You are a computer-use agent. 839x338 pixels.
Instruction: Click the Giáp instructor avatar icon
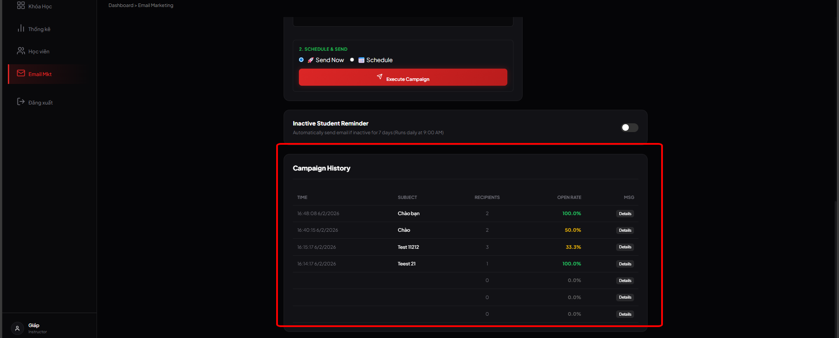[x=17, y=328]
